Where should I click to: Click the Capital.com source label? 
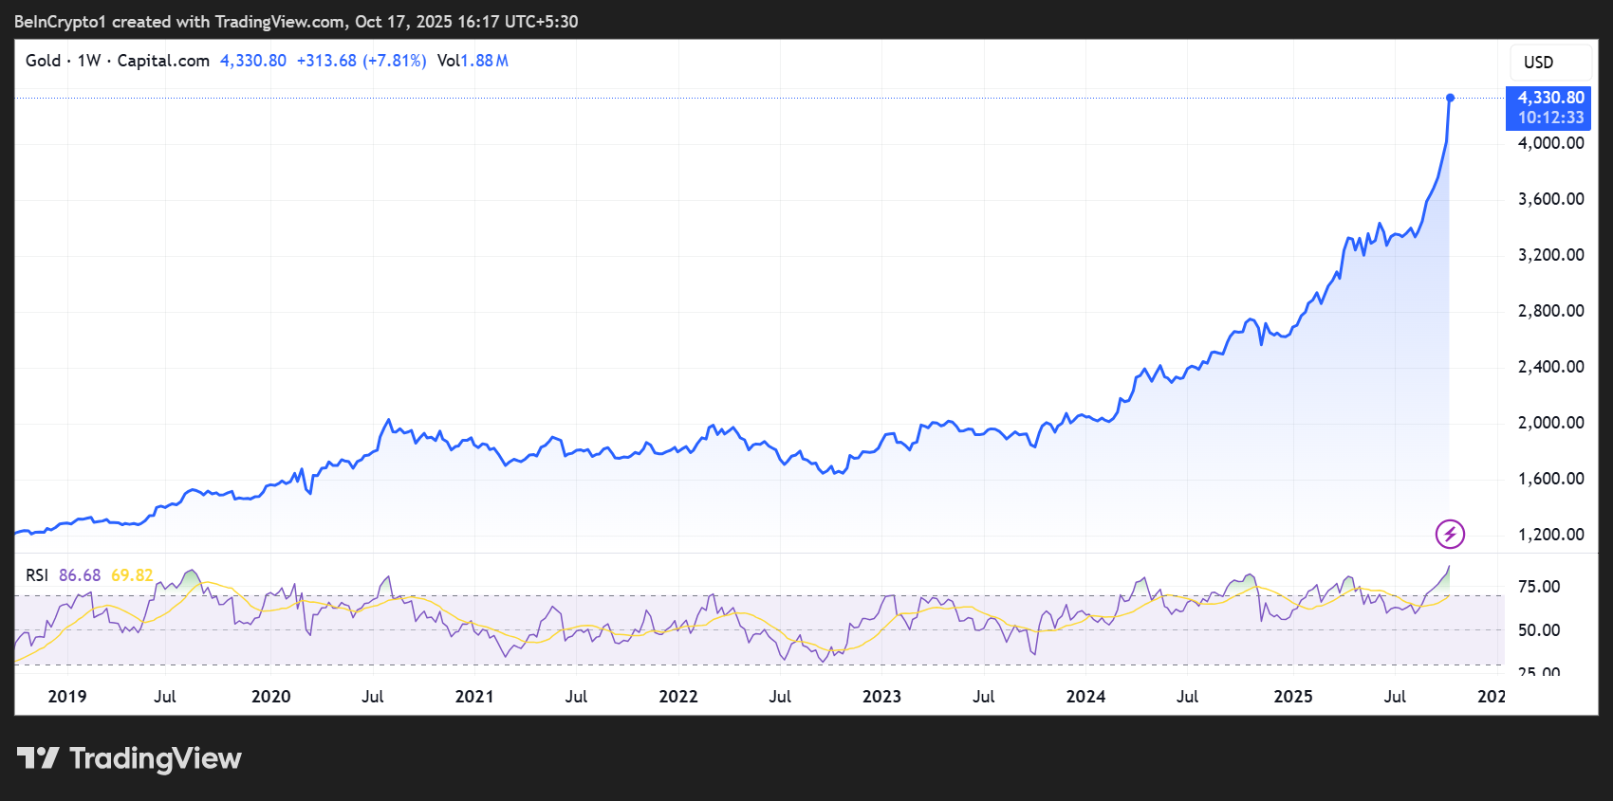pos(163,61)
